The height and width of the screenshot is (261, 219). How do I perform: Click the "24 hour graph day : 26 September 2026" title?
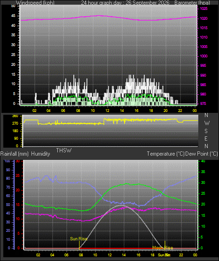[125, 3]
